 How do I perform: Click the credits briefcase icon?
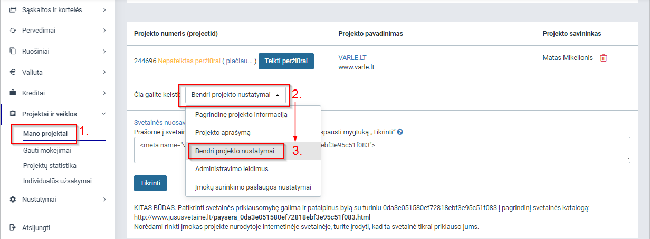13,93
